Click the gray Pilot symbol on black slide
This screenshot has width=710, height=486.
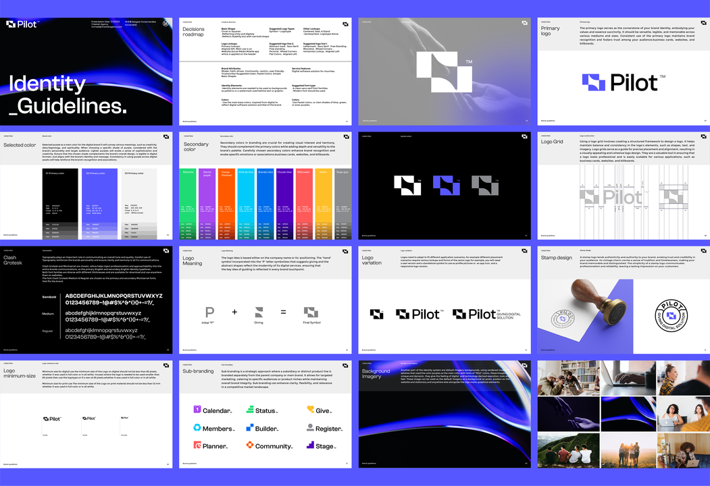[x=485, y=186]
